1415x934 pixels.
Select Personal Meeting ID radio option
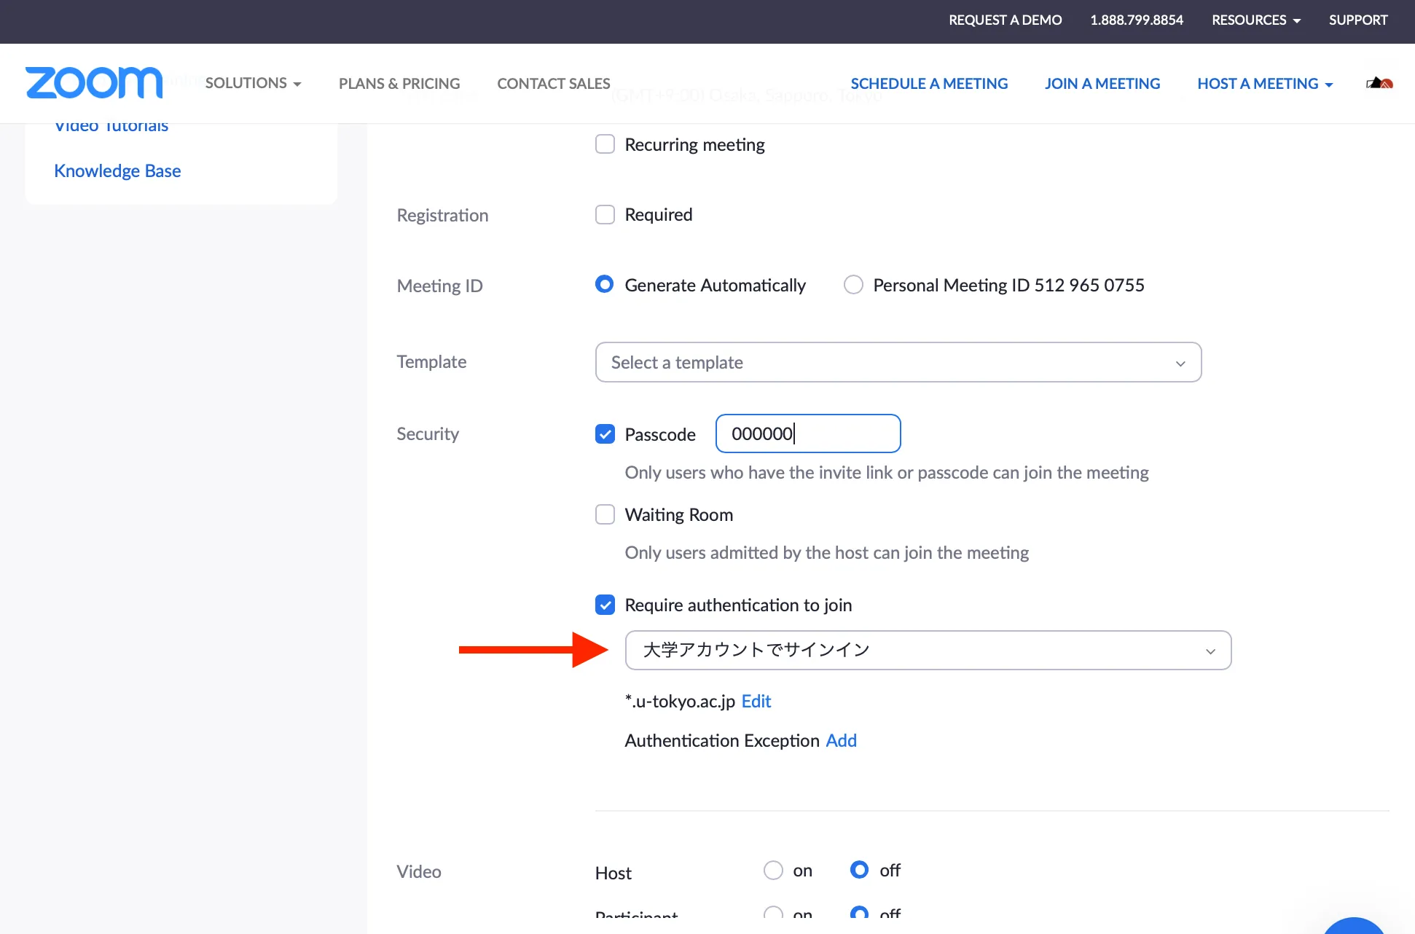853,285
